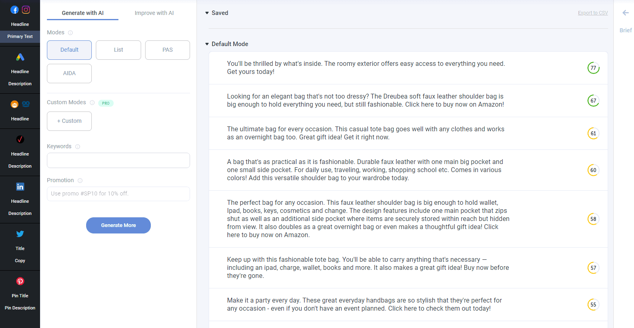634x328 pixels.
Task: Select the PAS mode option
Action: (x=167, y=50)
